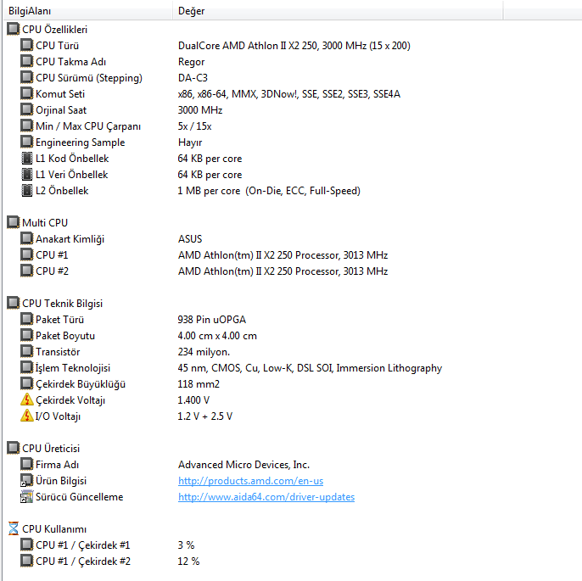Select the 5x / 15x multiplier value

click(x=194, y=126)
